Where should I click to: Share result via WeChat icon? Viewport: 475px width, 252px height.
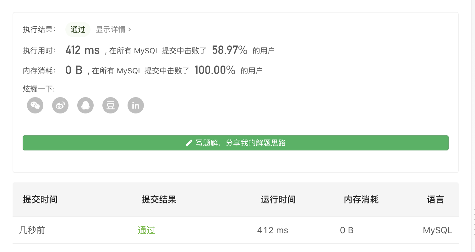35,105
